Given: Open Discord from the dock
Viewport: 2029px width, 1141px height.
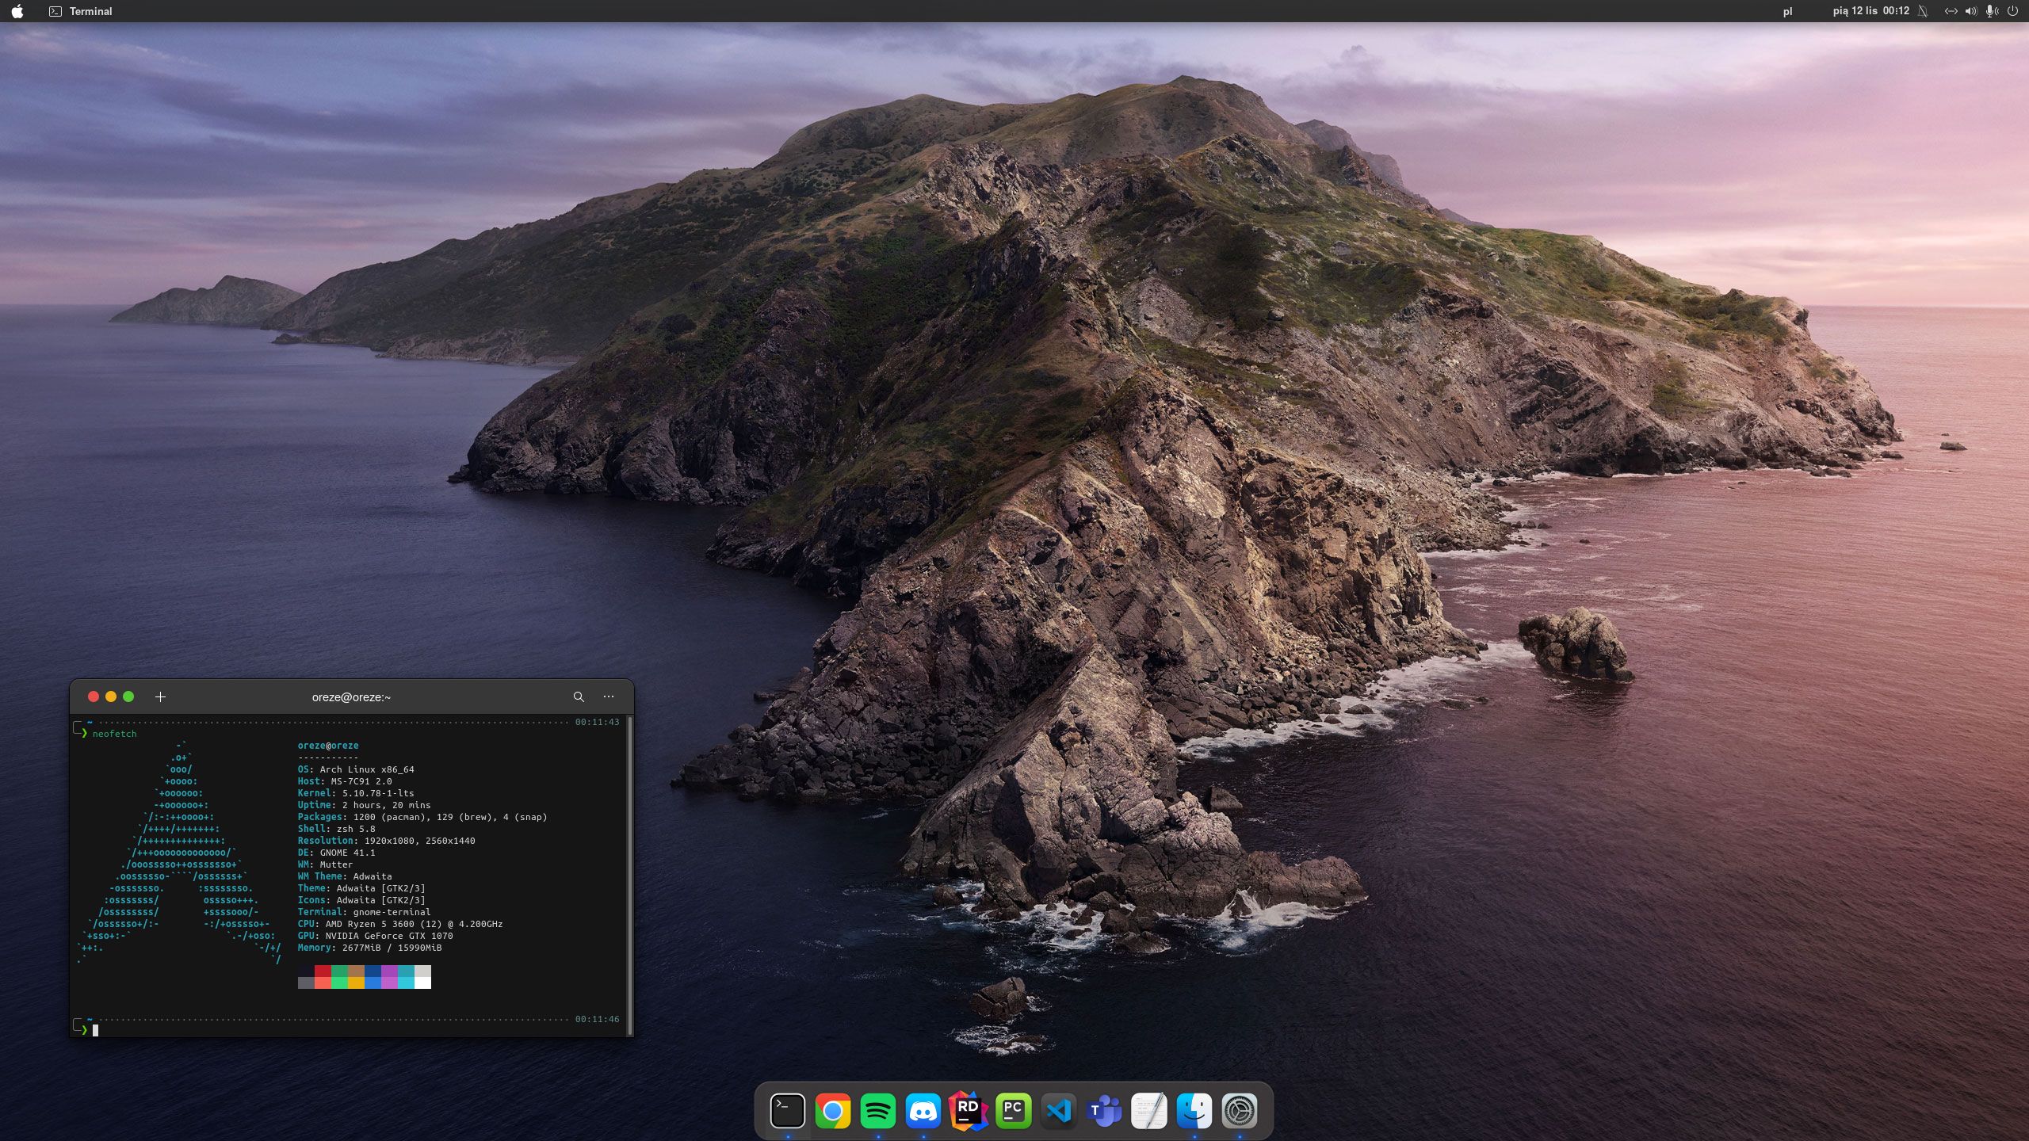Looking at the screenshot, I should [923, 1111].
